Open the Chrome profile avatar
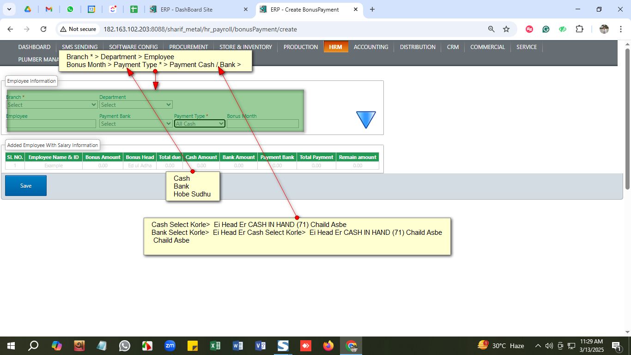Viewport: 631px width, 355px height. [604, 29]
